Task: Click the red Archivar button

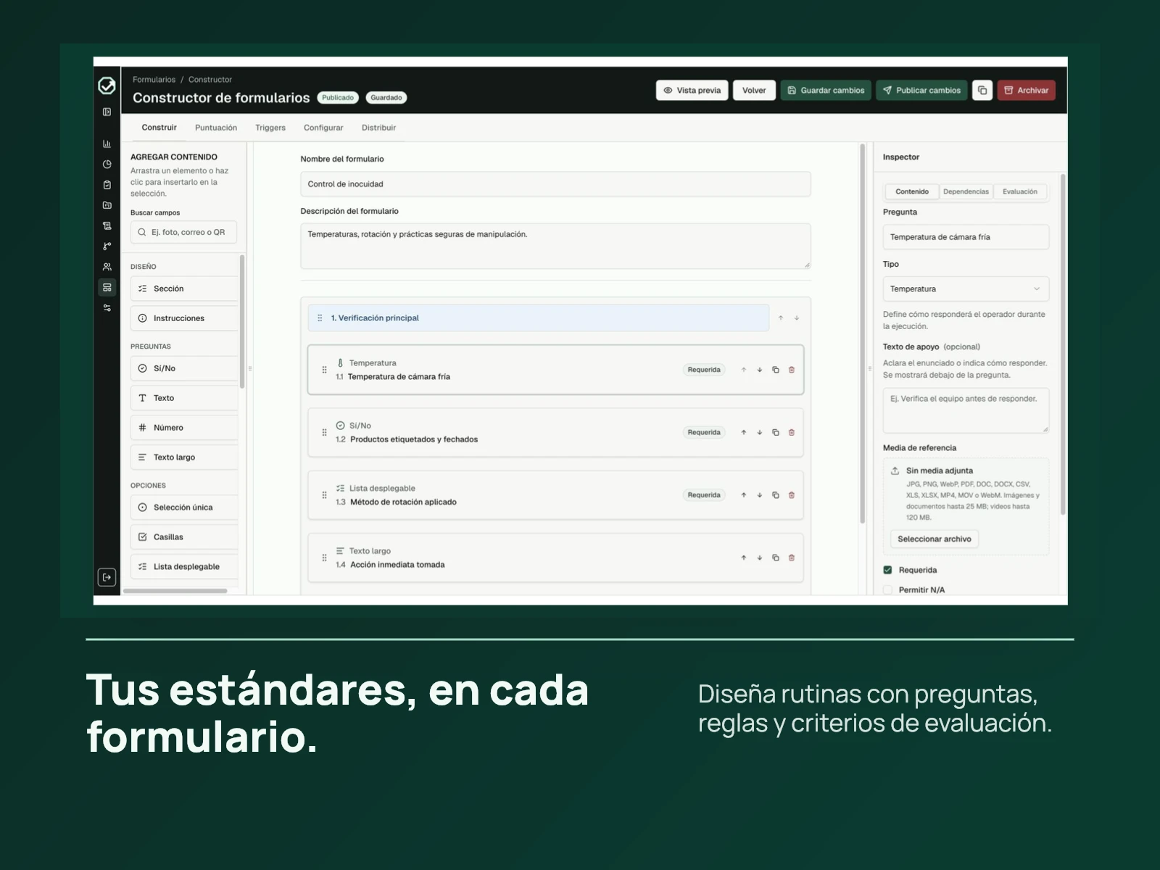Action: 1026,91
